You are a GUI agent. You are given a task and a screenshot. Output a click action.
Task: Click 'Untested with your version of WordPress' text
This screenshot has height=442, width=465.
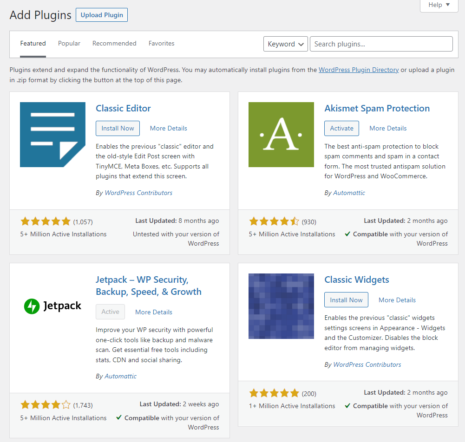point(176,239)
